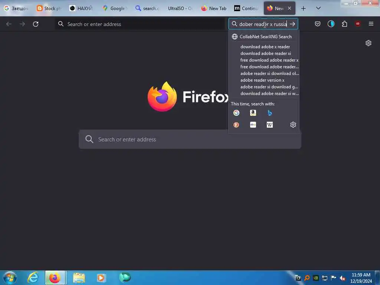Close the active New Tab
The image size is (380, 285).
coord(289,8)
